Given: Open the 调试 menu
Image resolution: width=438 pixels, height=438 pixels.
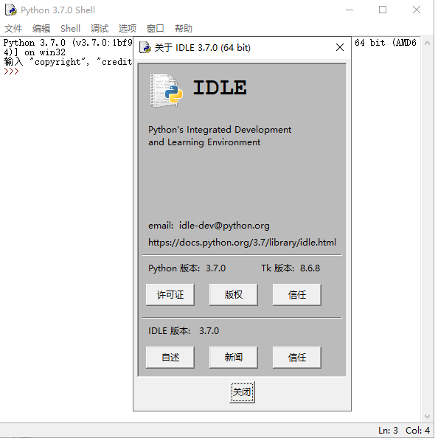Looking at the screenshot, I should click(x=100, y=29).
